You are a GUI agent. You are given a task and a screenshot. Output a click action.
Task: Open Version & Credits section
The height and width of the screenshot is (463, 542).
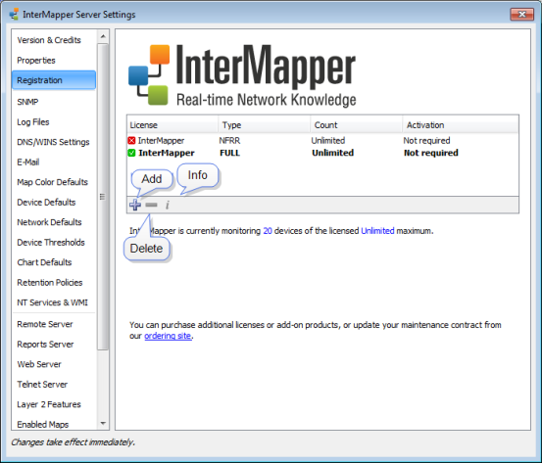coord(49,40)
